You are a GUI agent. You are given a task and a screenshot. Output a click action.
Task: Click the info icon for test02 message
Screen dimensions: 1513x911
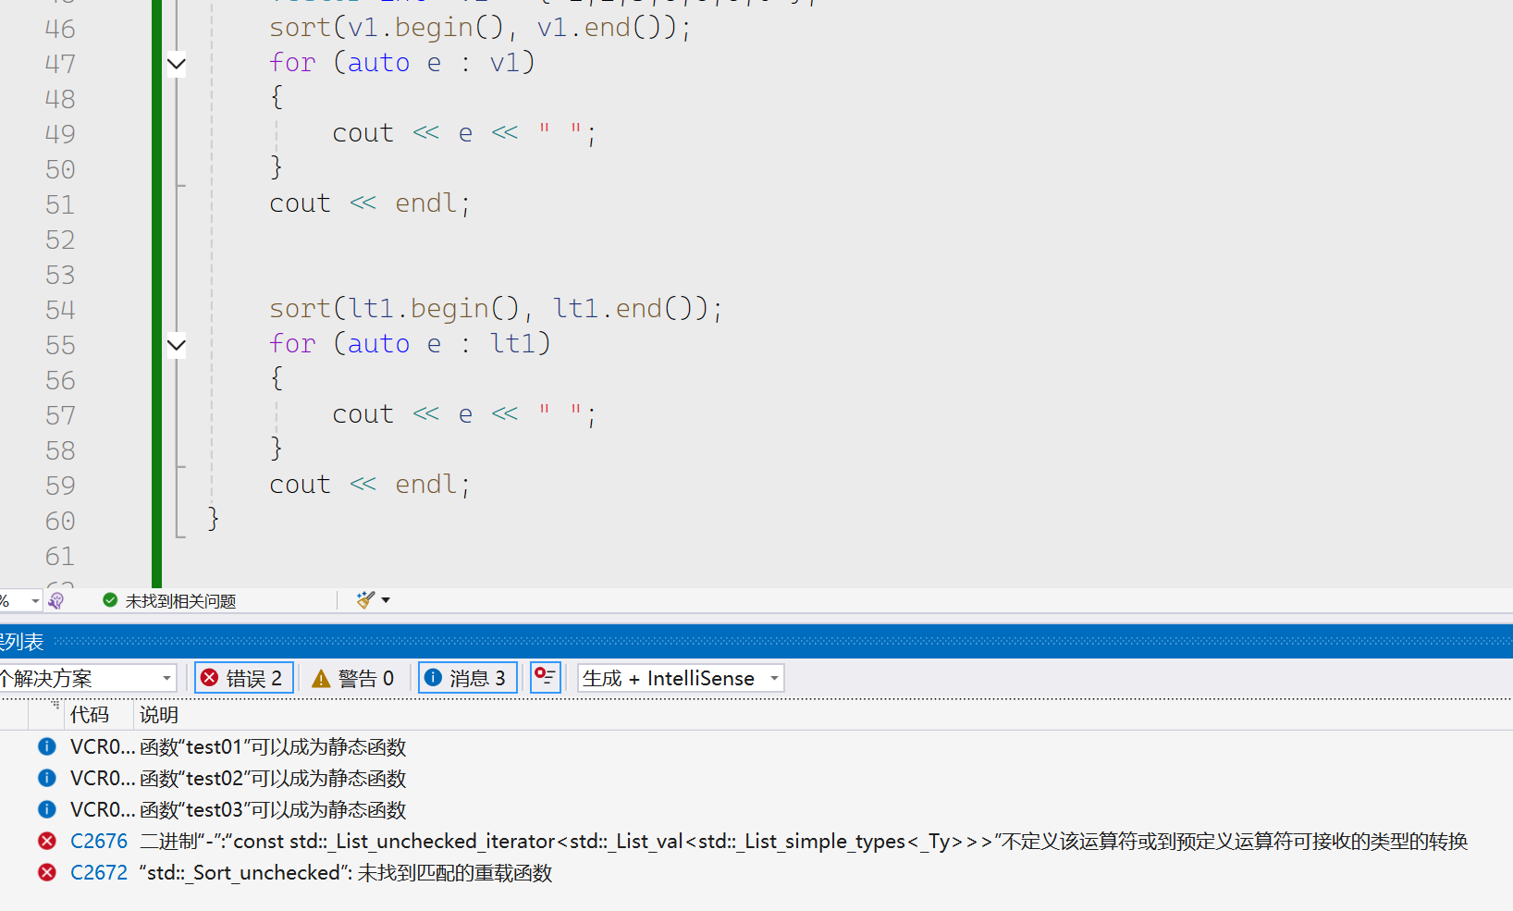[x=47, y=778]
